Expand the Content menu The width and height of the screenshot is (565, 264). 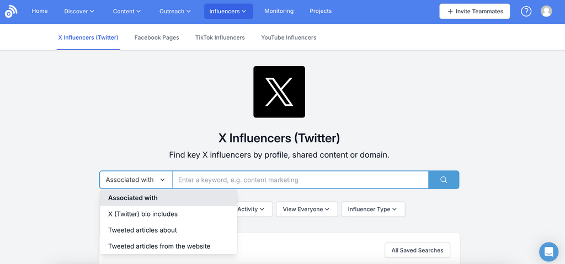pyautogui.click(x=126, y=11)
